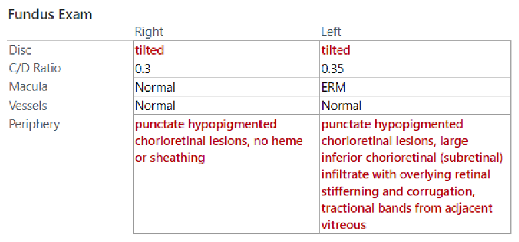This screenshot has height=242, width=519.
Task: Click the Periphery row label
Action: pyautogui.click(x=34, y=124)
